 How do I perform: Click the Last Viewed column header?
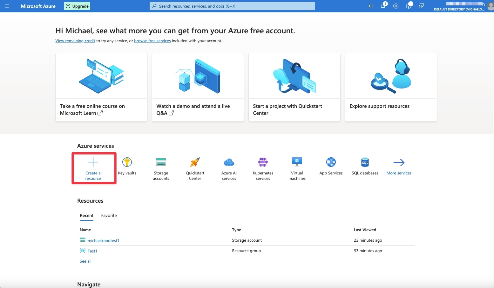[365, 230]
